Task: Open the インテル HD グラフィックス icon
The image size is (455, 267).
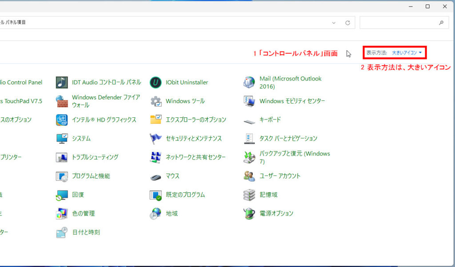Action: click(x=62, y=120)
